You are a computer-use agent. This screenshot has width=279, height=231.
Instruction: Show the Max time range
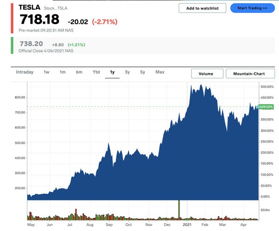coord(160,72)
